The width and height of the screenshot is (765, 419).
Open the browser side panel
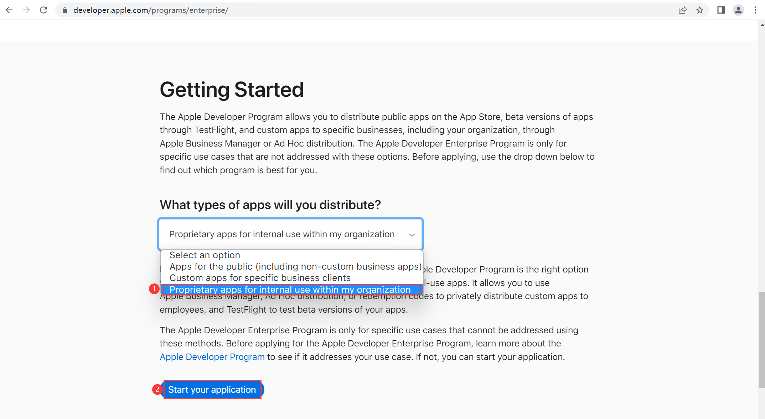(x=720, y=10)
